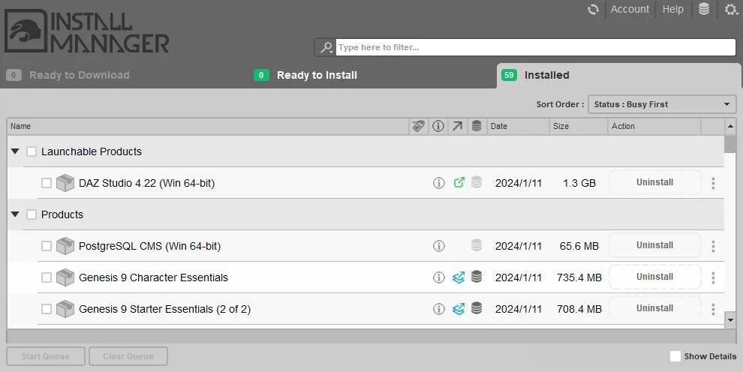
Task: Click Smart Content icon for Genesis 9 Character Essentials
Action: pyautogui.click(x=459, y=277)
